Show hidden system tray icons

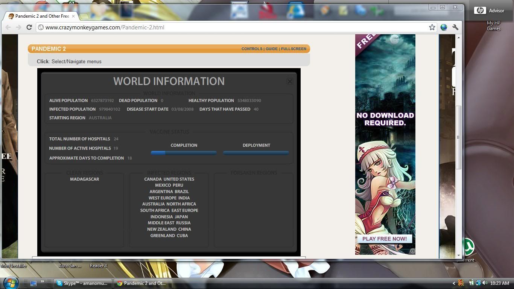[x=454, y=283]
